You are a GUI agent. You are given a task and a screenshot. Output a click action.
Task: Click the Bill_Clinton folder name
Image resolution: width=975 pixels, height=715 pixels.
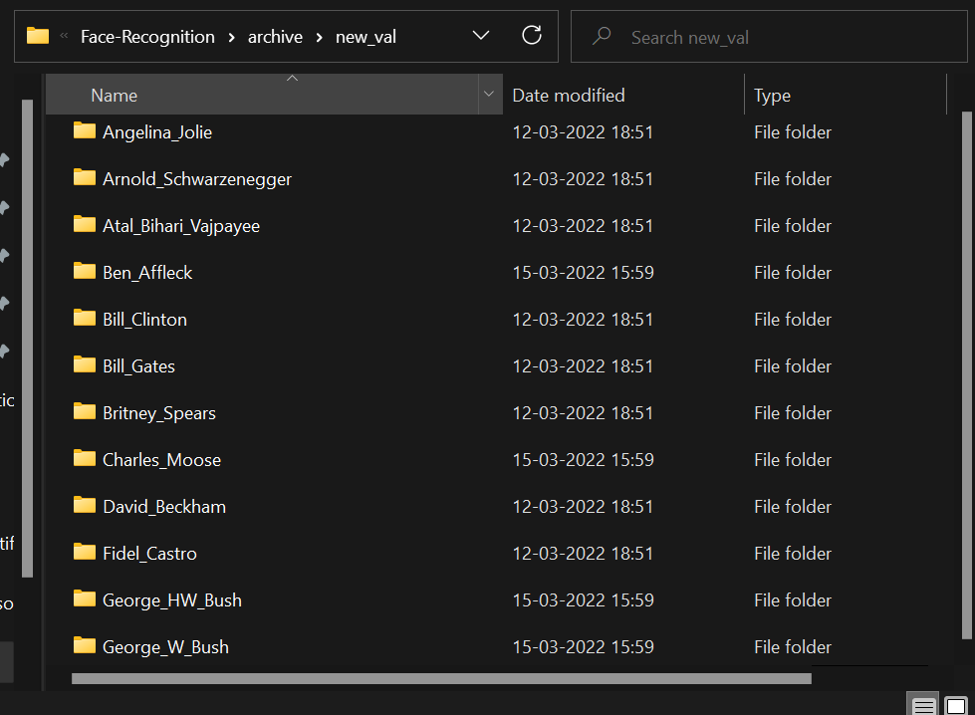click(144, 320)
